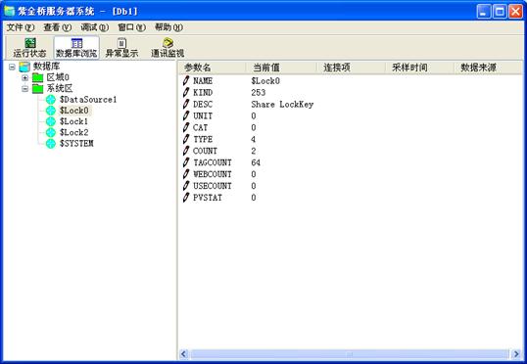Image resolution: width=527 pixels, height=364 pixels.
Task: Open the 异常显示 toolbar view
Action: tap(121, 48)
